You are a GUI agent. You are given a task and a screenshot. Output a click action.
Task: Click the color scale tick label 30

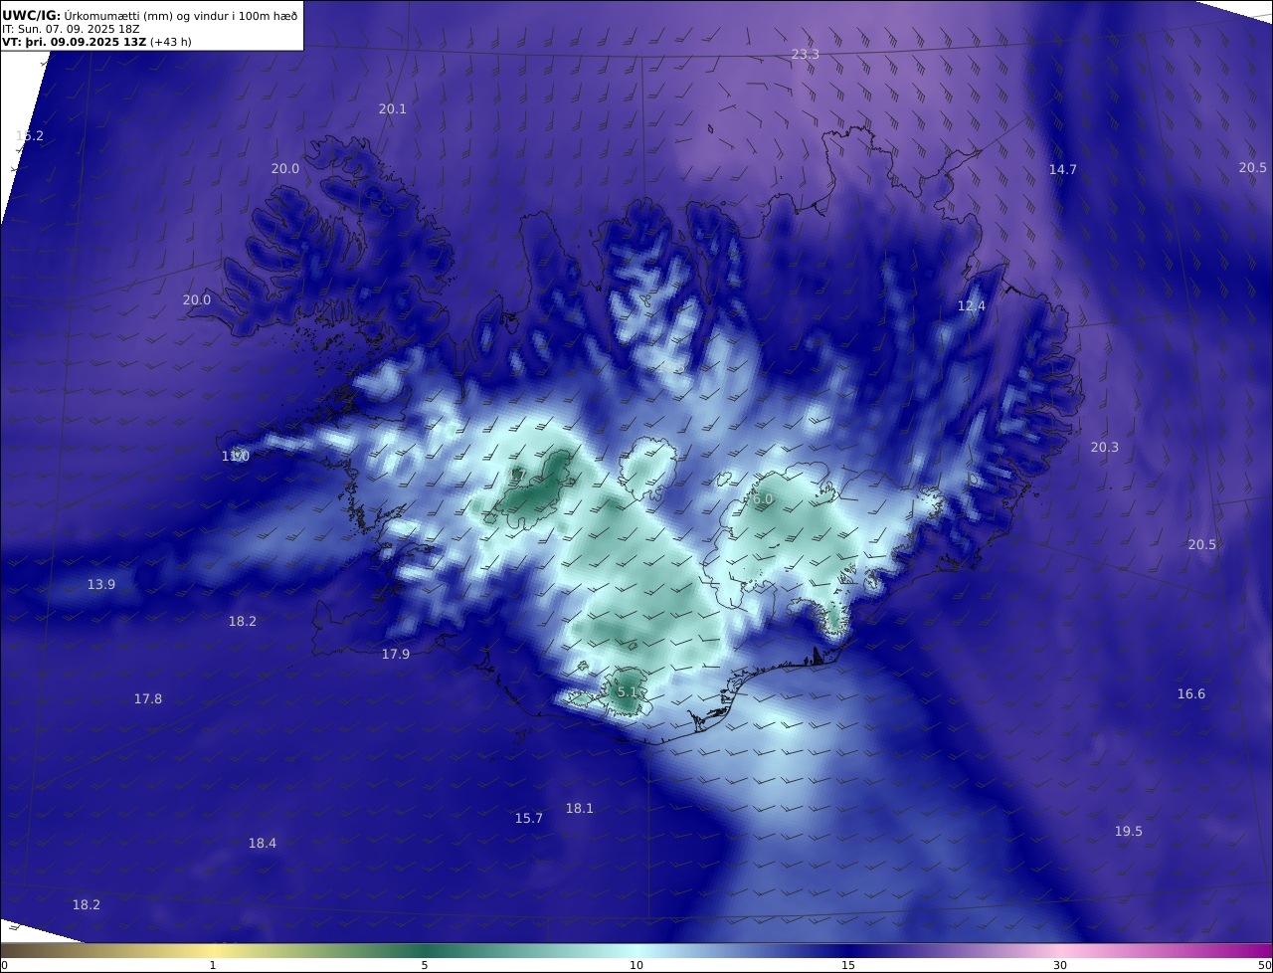[1060, 965]
